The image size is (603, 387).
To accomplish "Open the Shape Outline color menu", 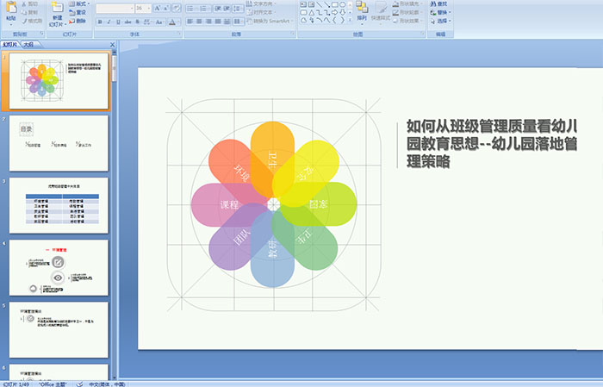I will pos(407,13).
